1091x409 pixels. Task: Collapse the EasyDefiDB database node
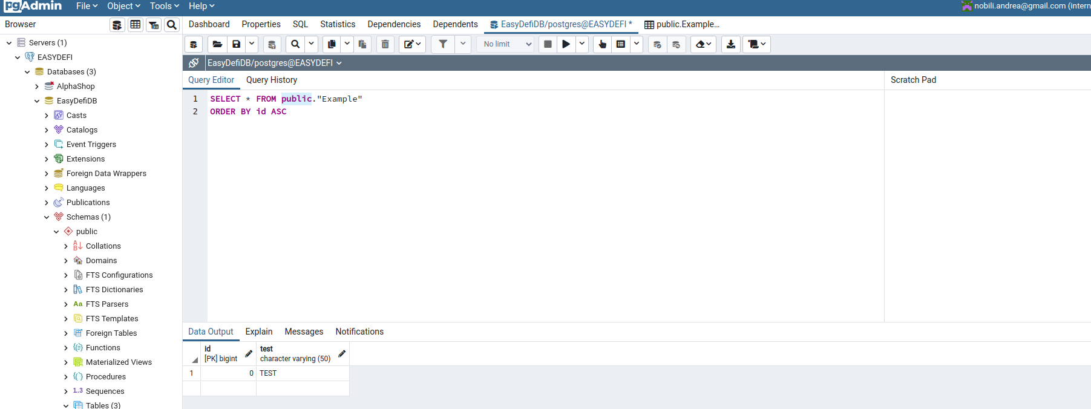[x=37, y=101]
